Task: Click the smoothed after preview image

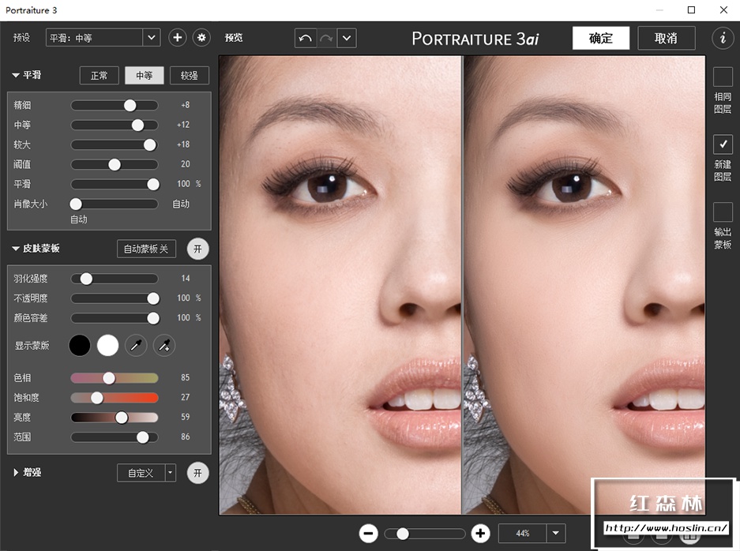Action: click(584, 285)
